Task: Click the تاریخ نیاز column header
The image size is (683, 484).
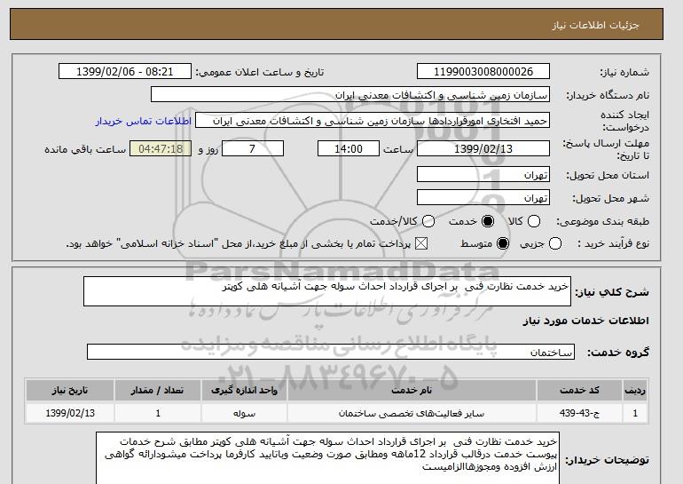Action: pyautogui.click(x=70, y=390)
